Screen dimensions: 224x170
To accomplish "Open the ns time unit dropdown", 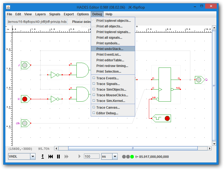I will [115, 157].
